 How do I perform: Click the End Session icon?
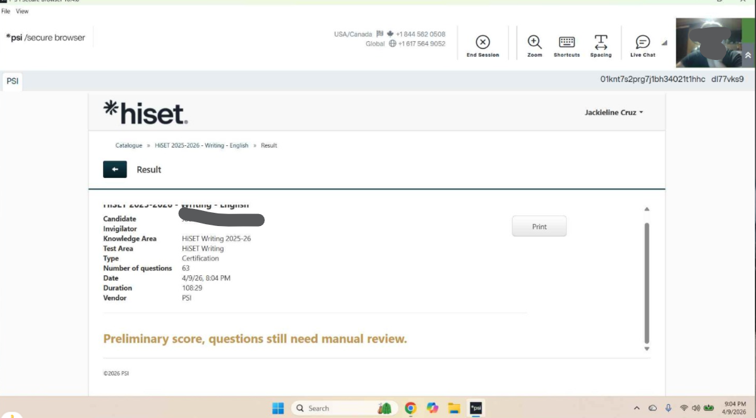click(x=483, y=42)
